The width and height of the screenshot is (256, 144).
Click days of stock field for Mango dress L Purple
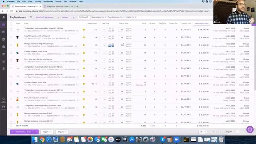click(x=122, y=45)
